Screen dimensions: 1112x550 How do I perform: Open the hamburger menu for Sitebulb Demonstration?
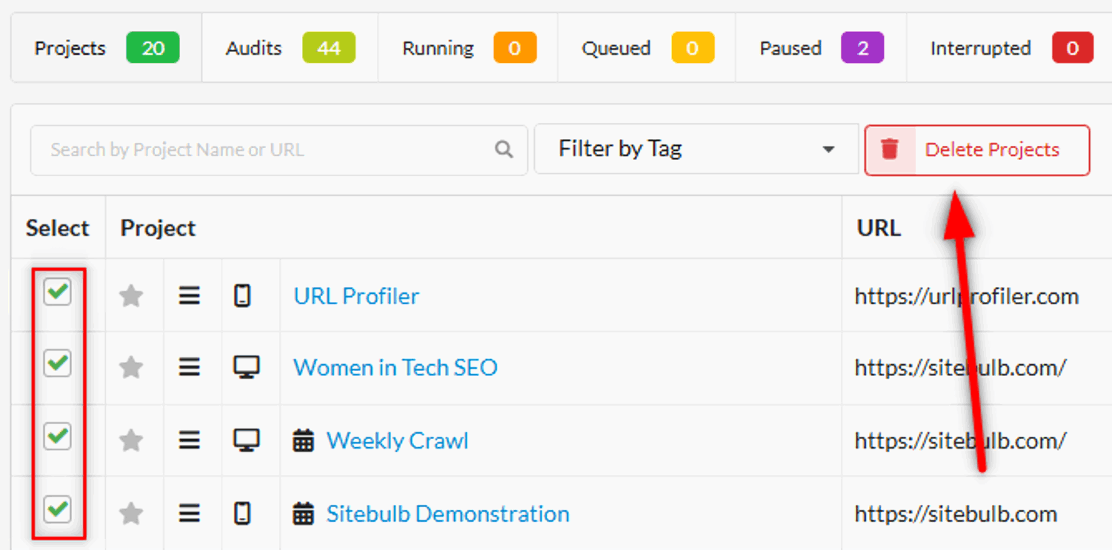[x=190, y=513]
